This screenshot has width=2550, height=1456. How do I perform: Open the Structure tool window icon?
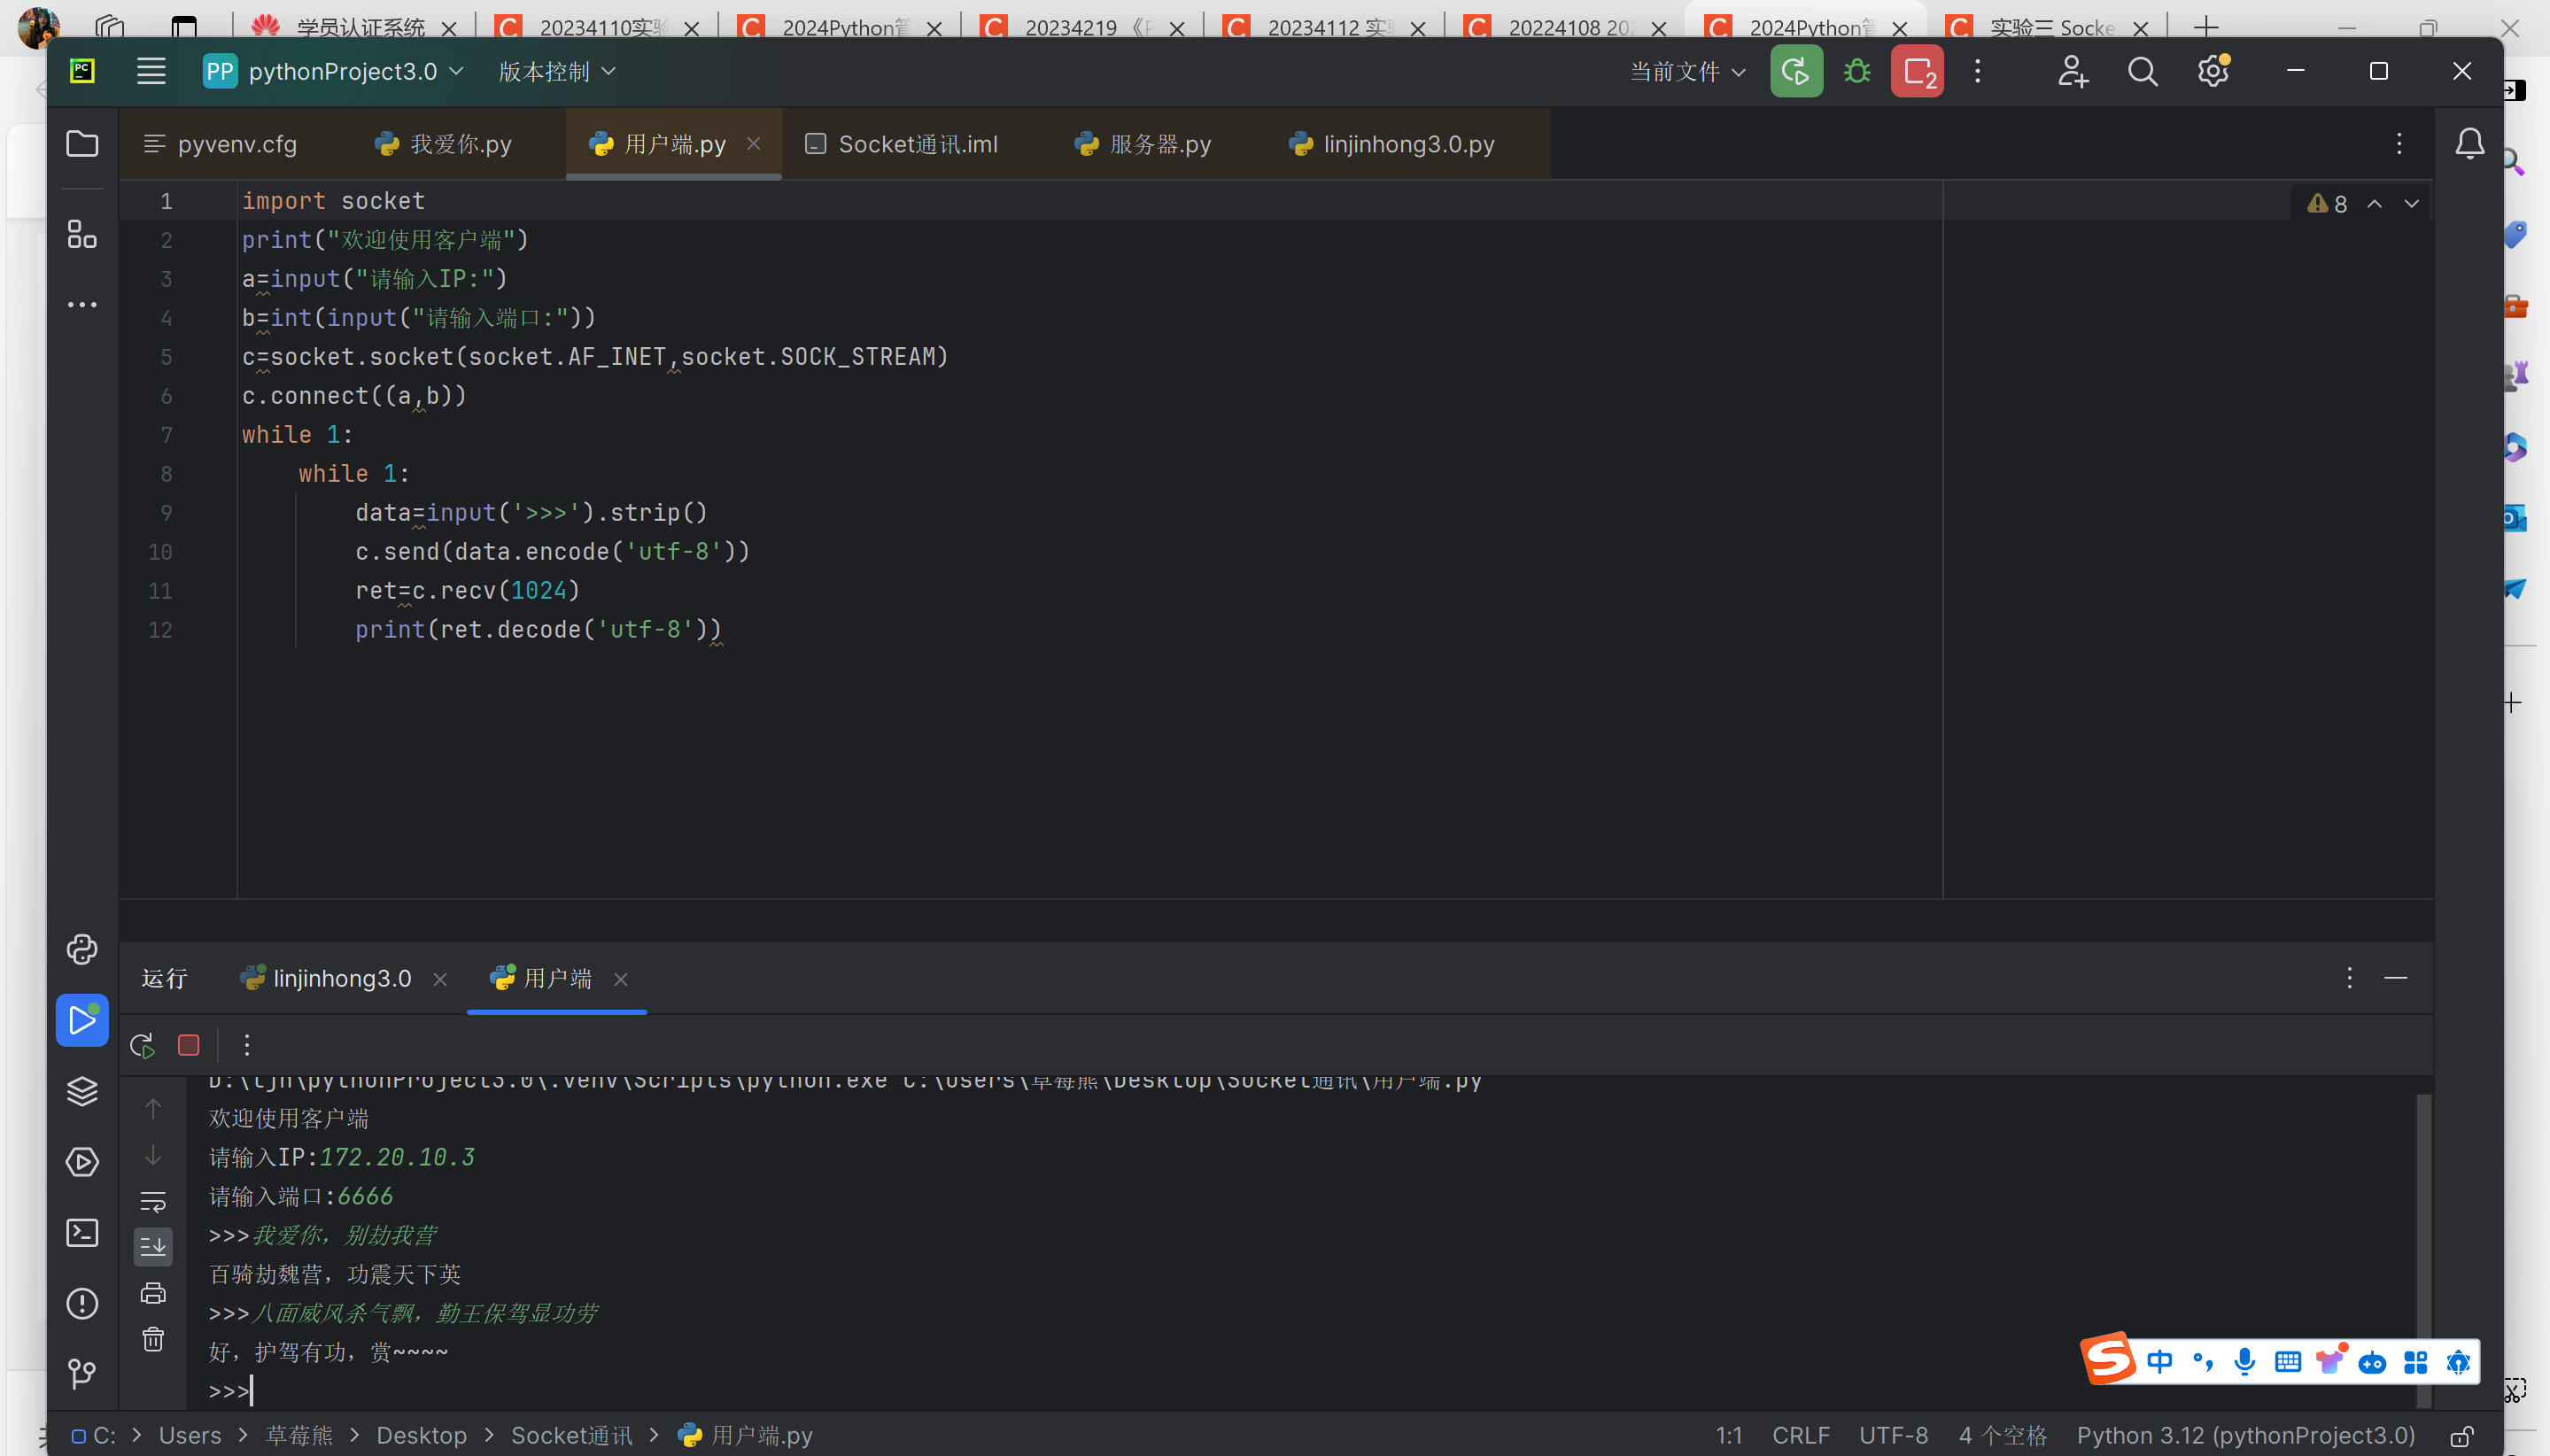(82, 235)
